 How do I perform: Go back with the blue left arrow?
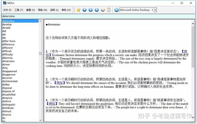point(97,10)
